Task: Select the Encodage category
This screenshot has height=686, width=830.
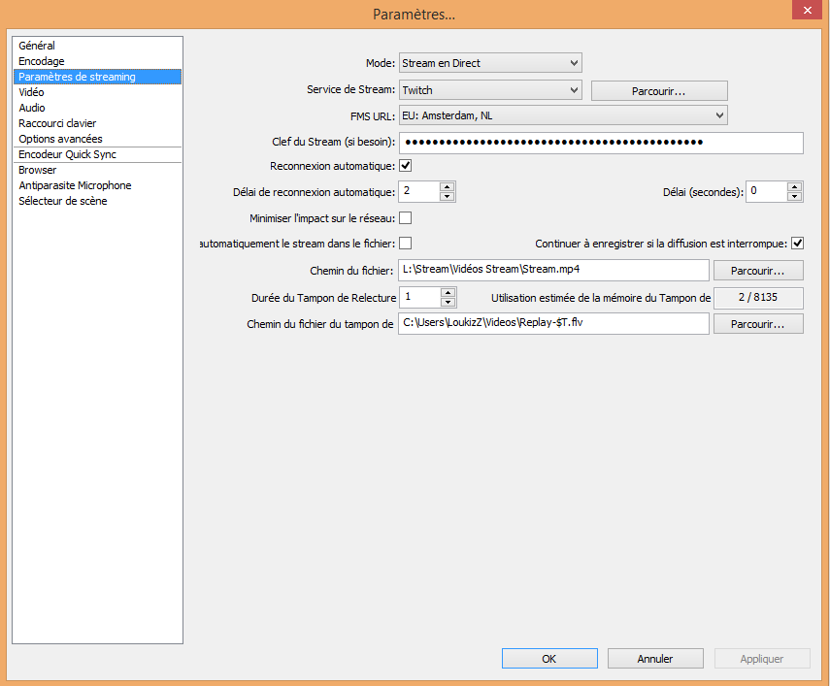Action: coord(97,61)
